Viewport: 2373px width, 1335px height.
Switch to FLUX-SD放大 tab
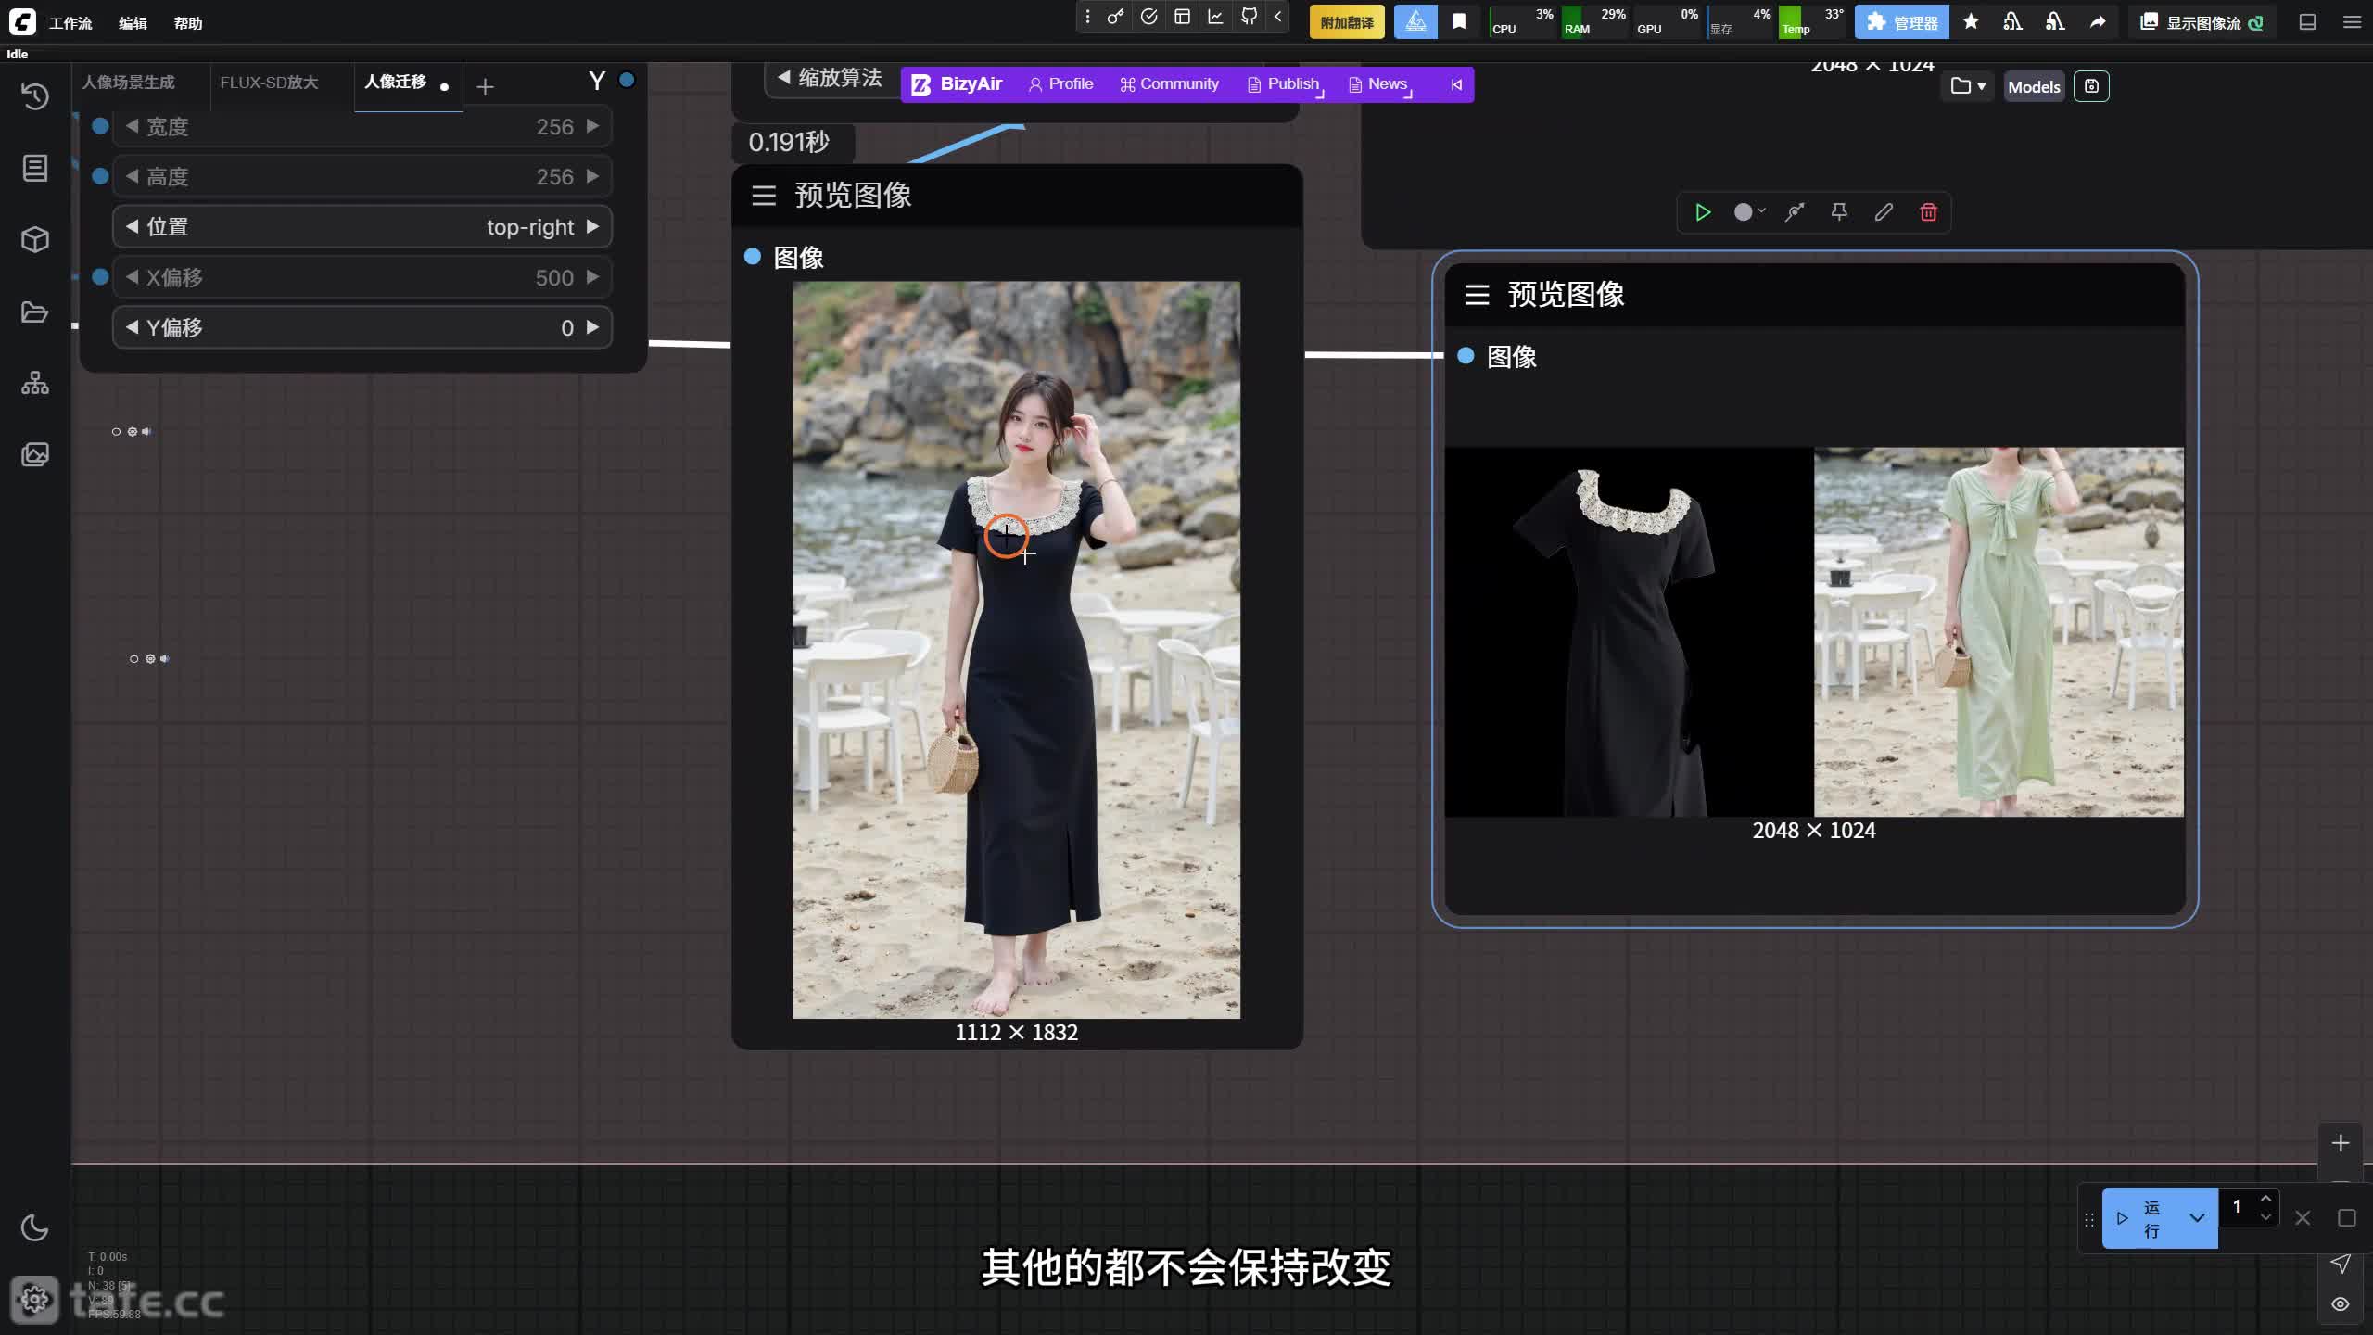[269, 83]
